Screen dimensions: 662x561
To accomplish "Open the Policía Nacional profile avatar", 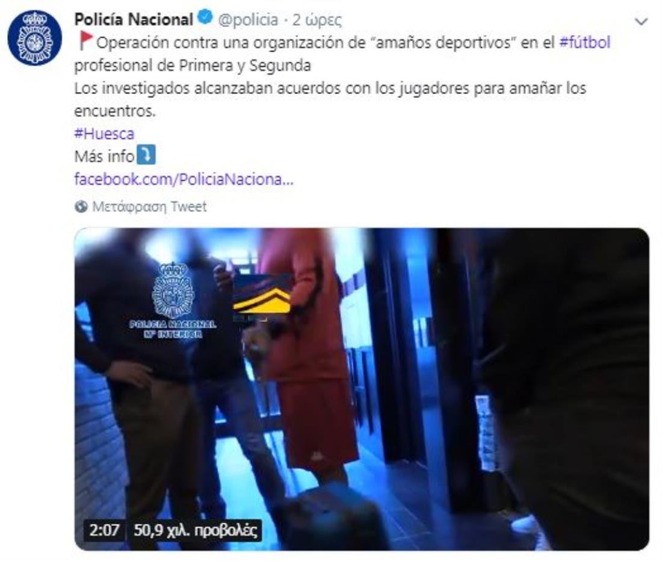I will [35, 38].
